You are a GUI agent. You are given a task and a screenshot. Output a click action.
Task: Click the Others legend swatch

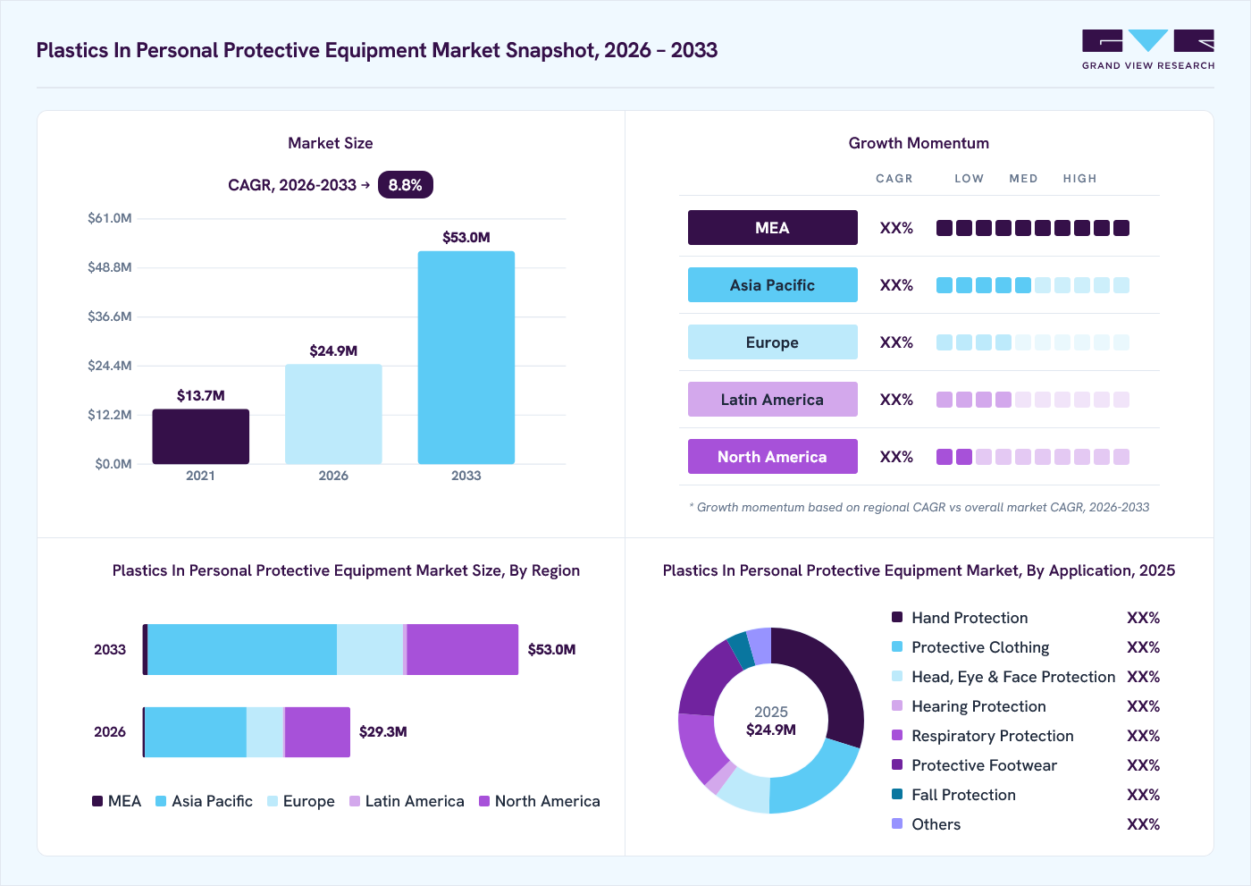click(897, 823)
